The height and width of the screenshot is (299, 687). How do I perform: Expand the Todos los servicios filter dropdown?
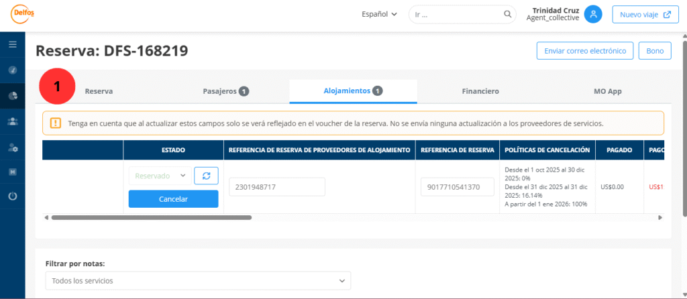pos(198,280)
